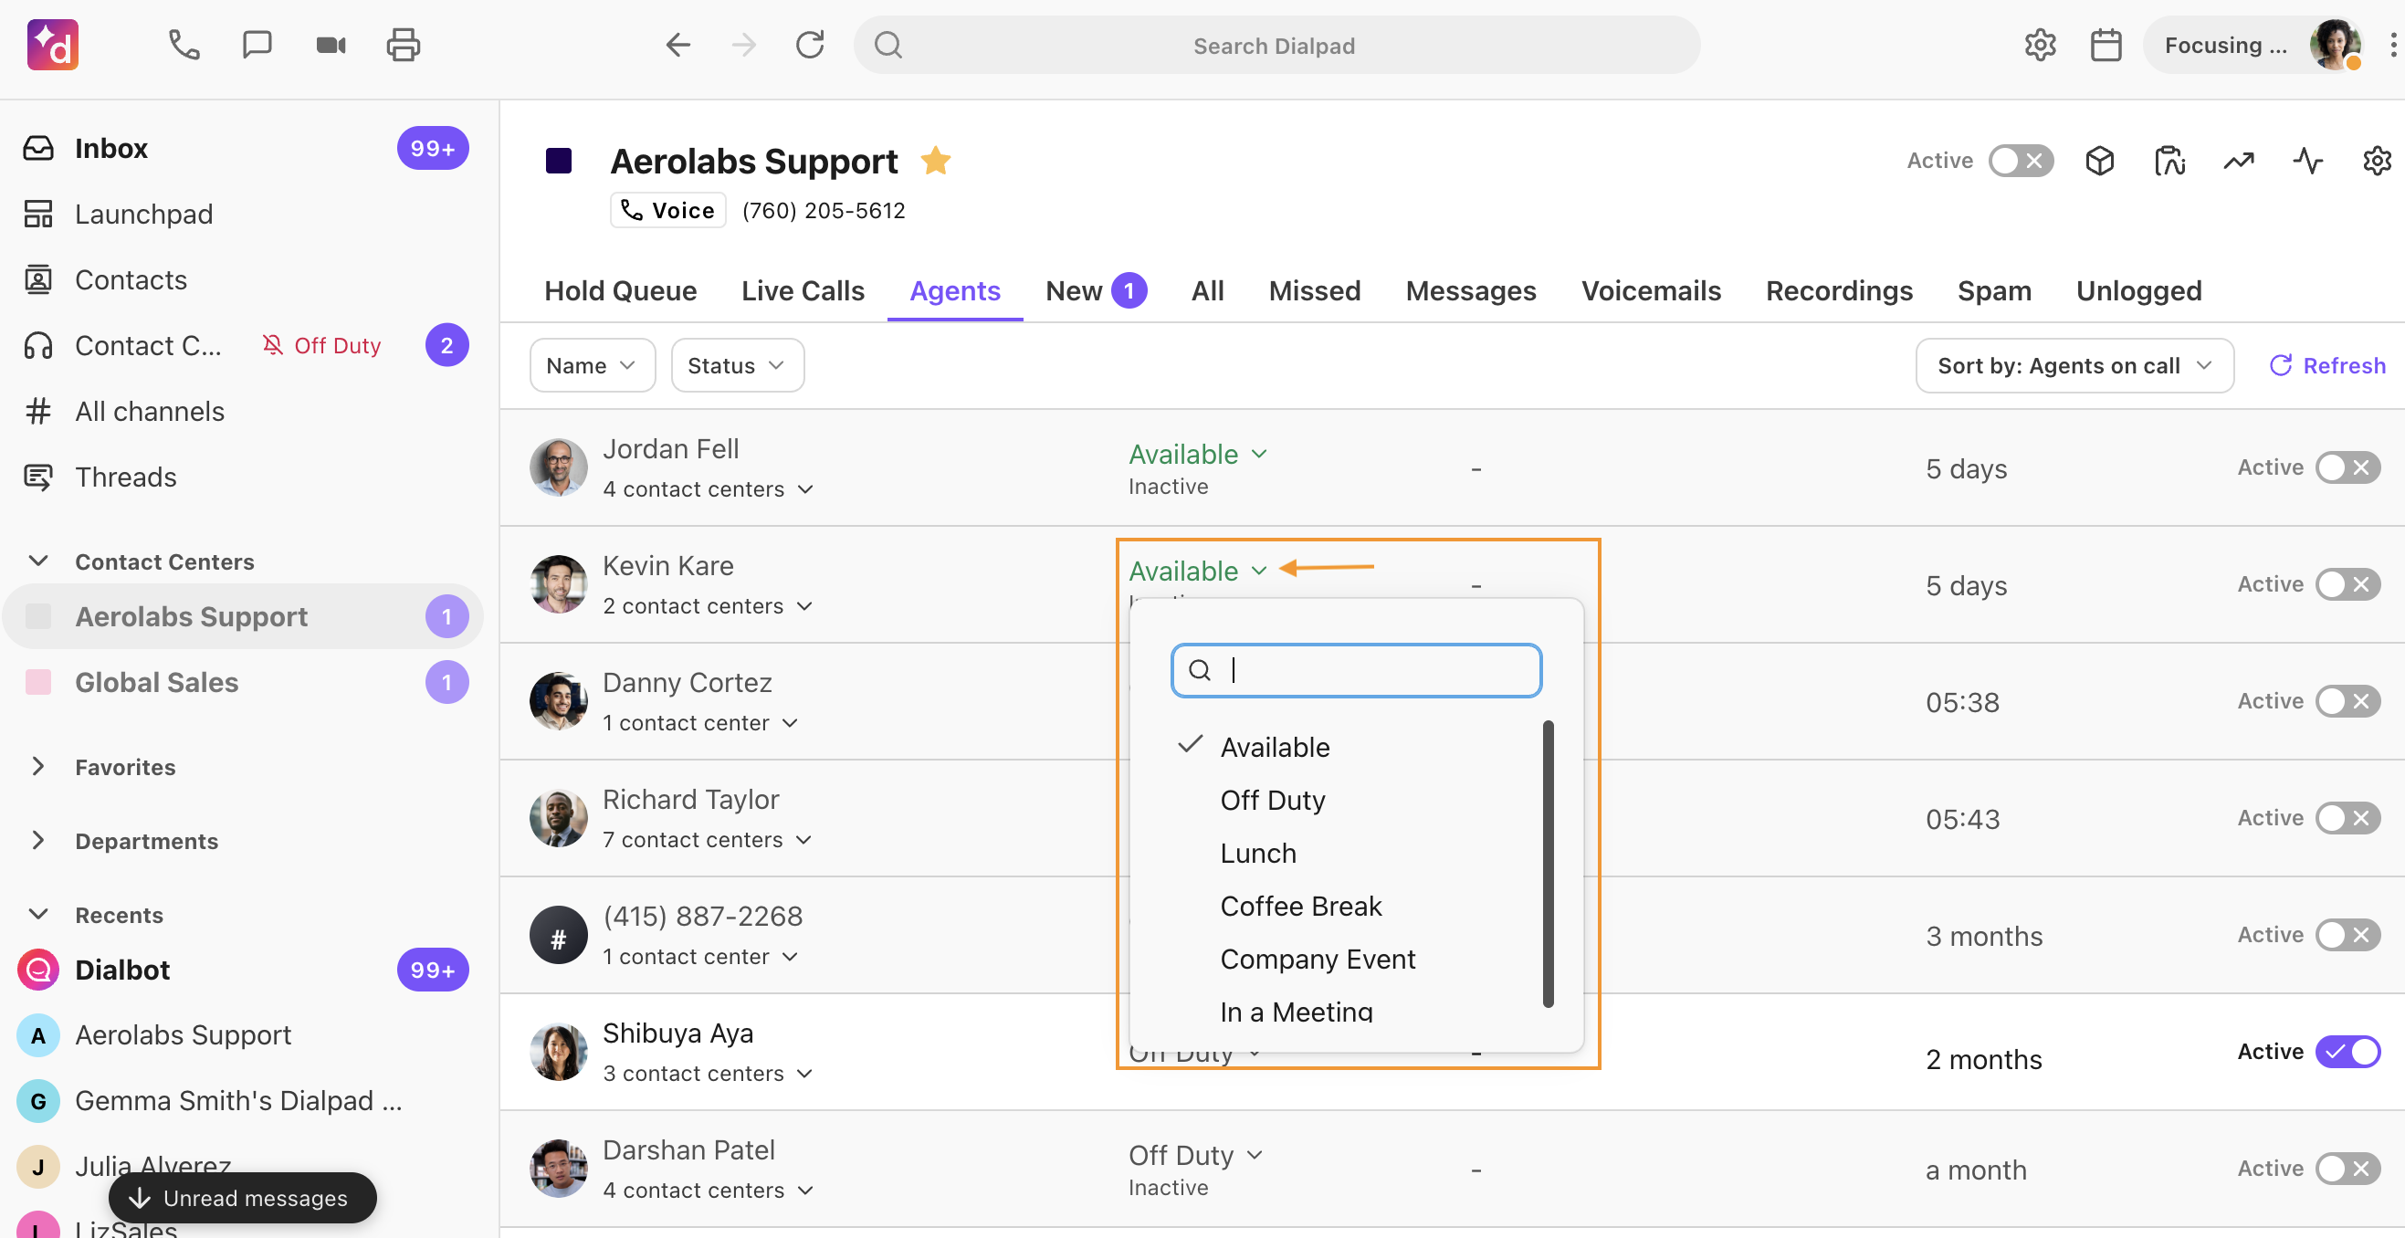This screenshot has height=1238, width=2405.
Task: Select Coffee Break from status menu
Action: point(1300,907)
